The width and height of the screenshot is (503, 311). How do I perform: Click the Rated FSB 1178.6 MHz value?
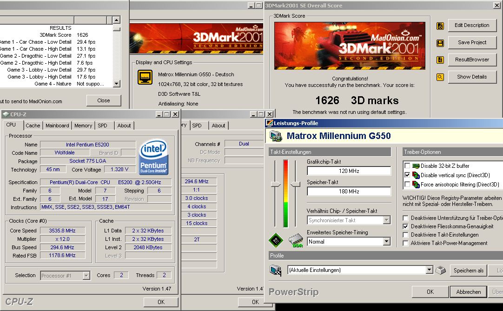point(62,256)
